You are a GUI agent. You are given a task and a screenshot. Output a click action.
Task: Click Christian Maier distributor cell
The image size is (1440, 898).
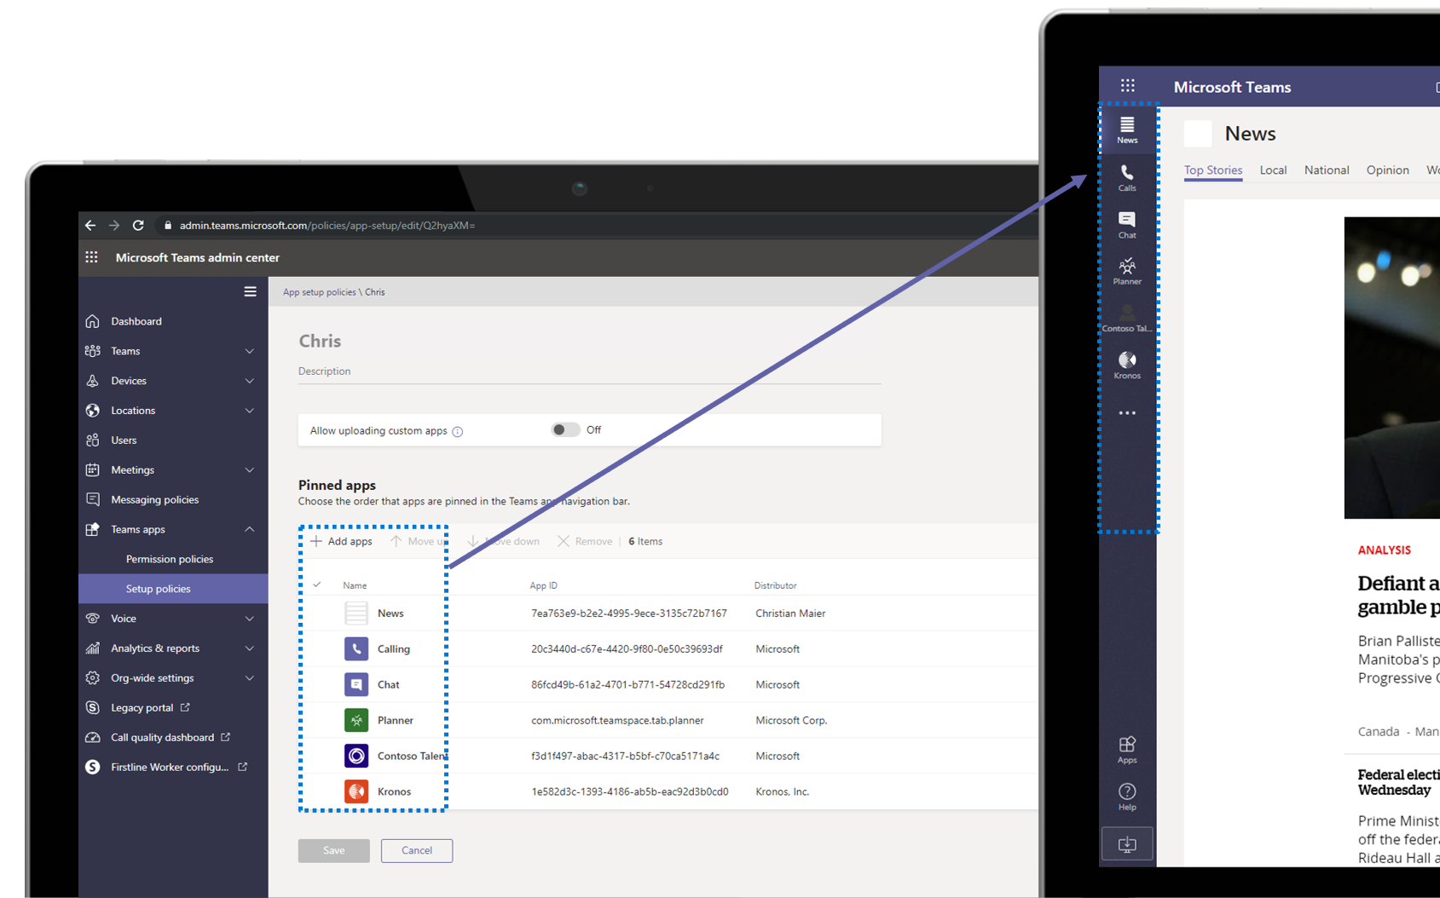[790, 613]
